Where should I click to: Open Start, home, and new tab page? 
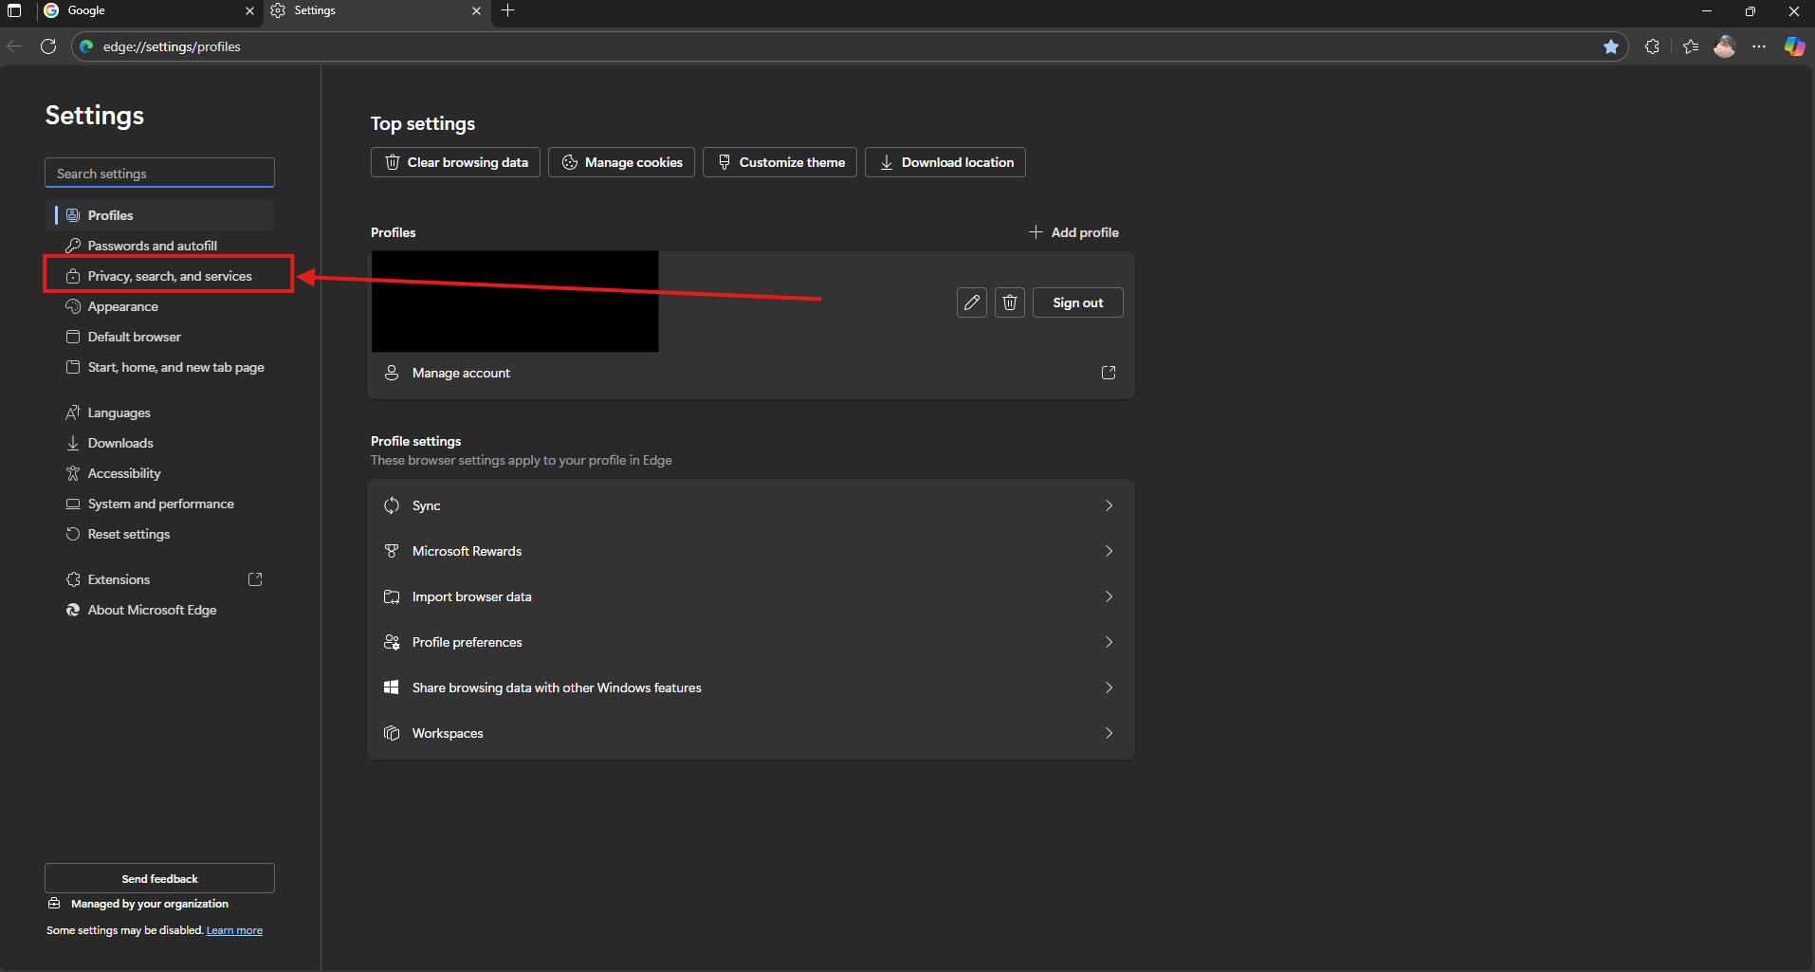[159, 367]
